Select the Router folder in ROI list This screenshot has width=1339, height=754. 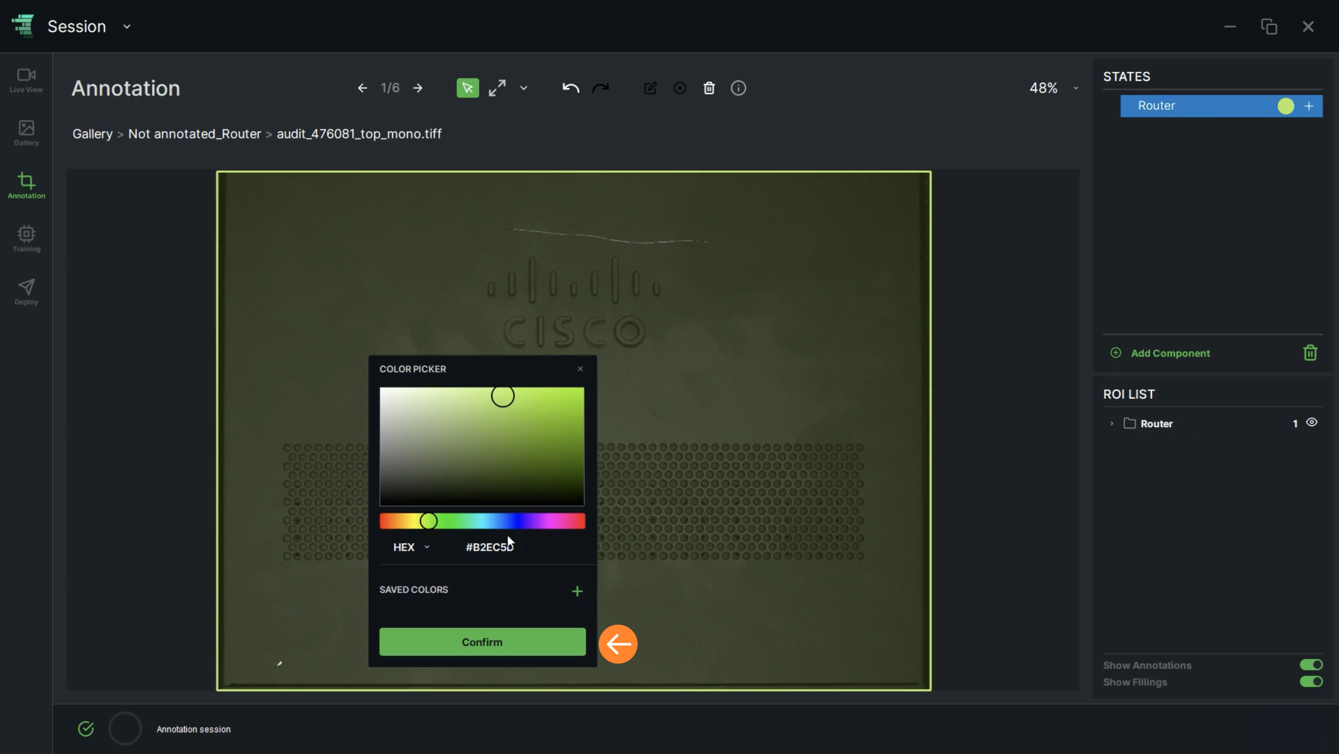point(1149,424)
